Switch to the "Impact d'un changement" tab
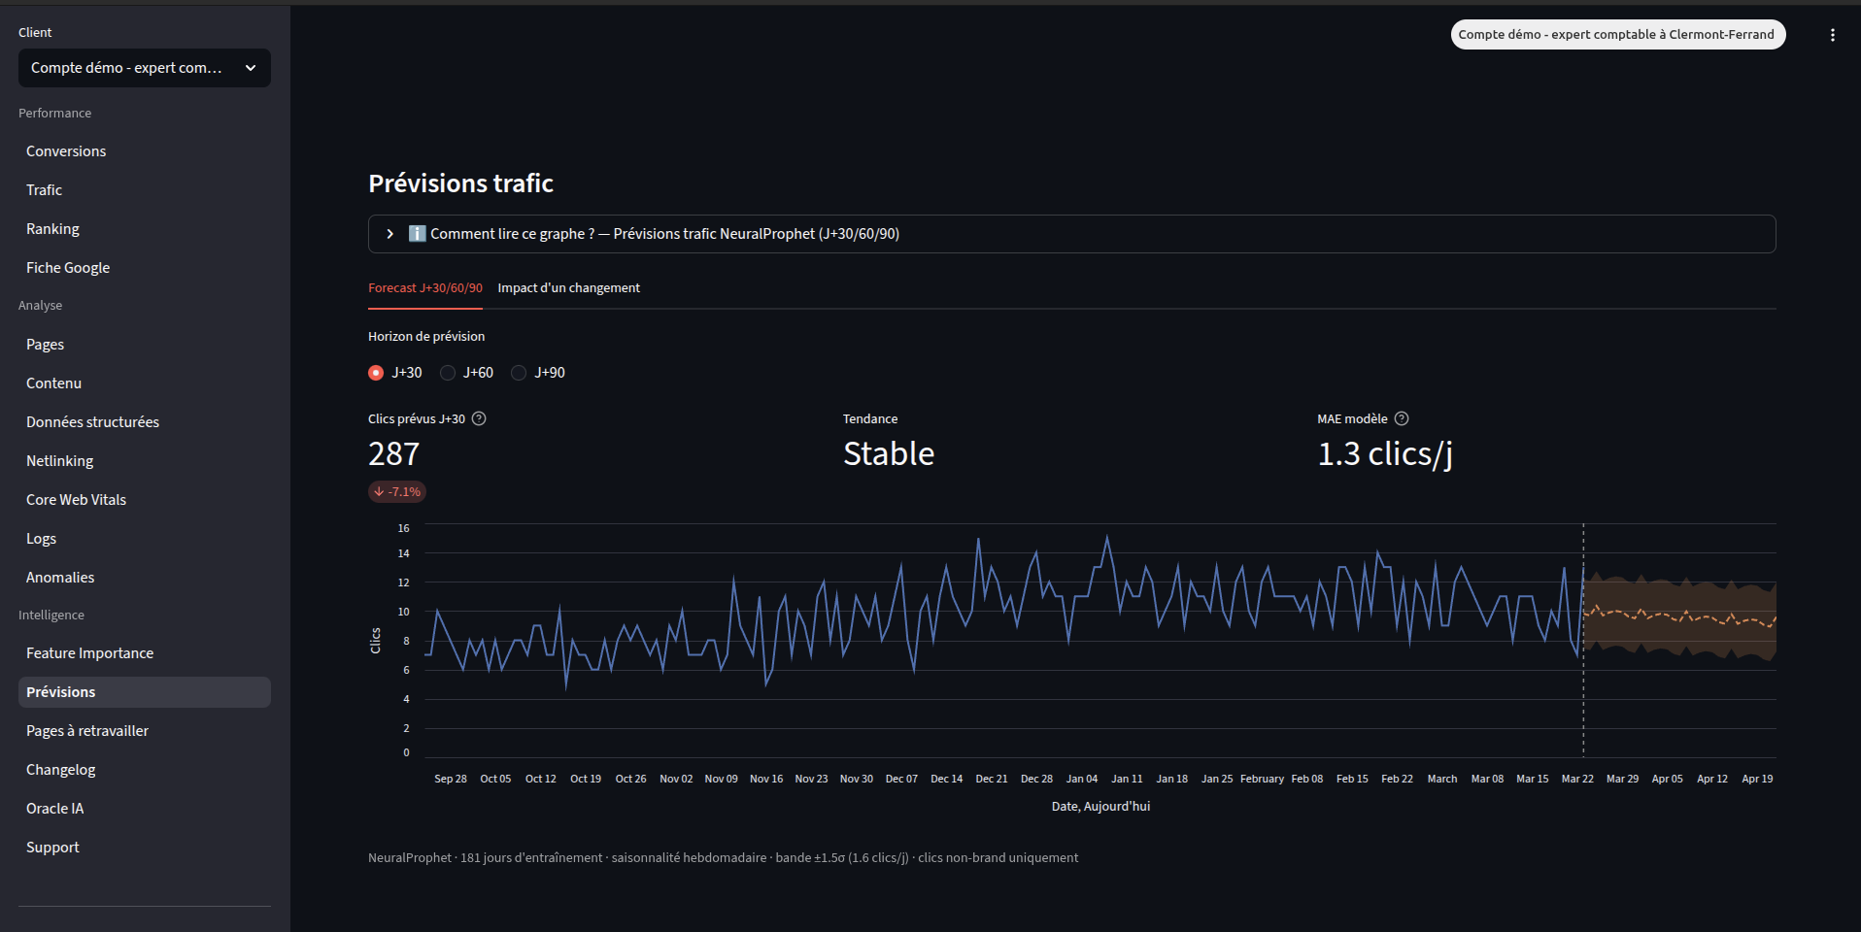Viewport: 1861px width, 932px height. coord(568,287)
